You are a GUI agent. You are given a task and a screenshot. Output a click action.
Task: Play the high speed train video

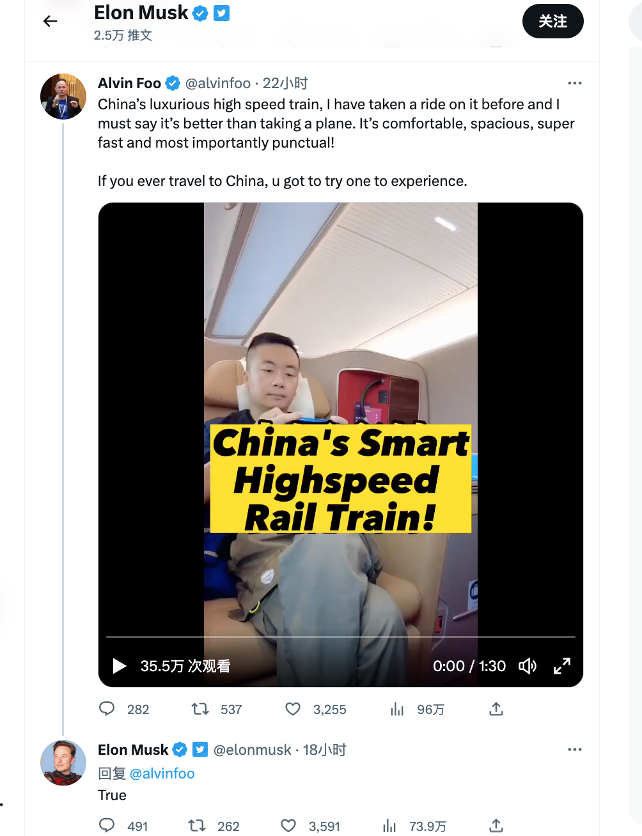(119, 666)
